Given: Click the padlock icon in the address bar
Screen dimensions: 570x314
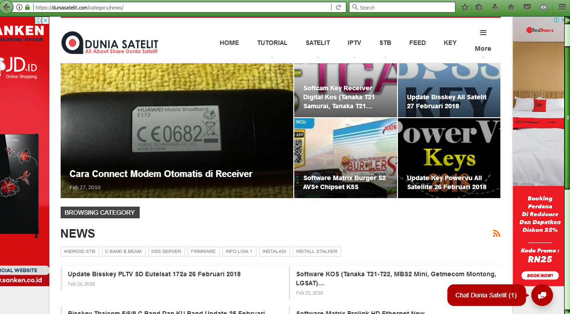Looking at the screenshot, I should pyautogui.click(x=27, y=7).
